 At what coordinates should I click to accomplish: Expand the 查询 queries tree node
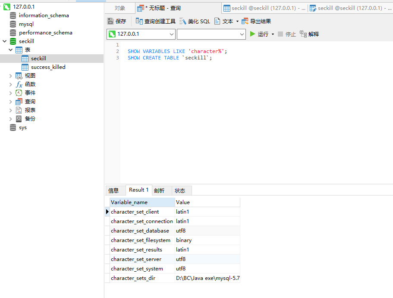pos(10,102)
